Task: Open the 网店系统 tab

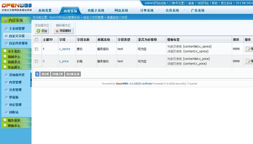Action: pyautogui.click(x=121, y=11)
